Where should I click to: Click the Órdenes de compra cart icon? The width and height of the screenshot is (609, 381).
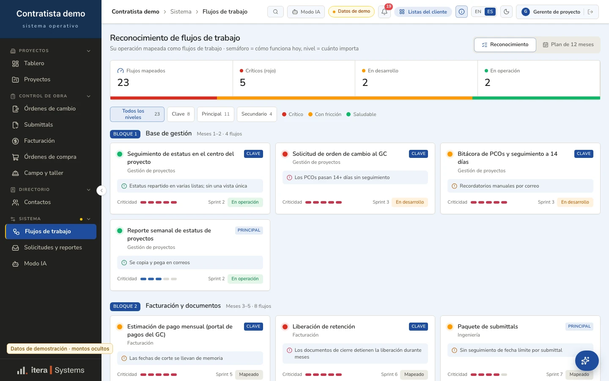point(16,157)
